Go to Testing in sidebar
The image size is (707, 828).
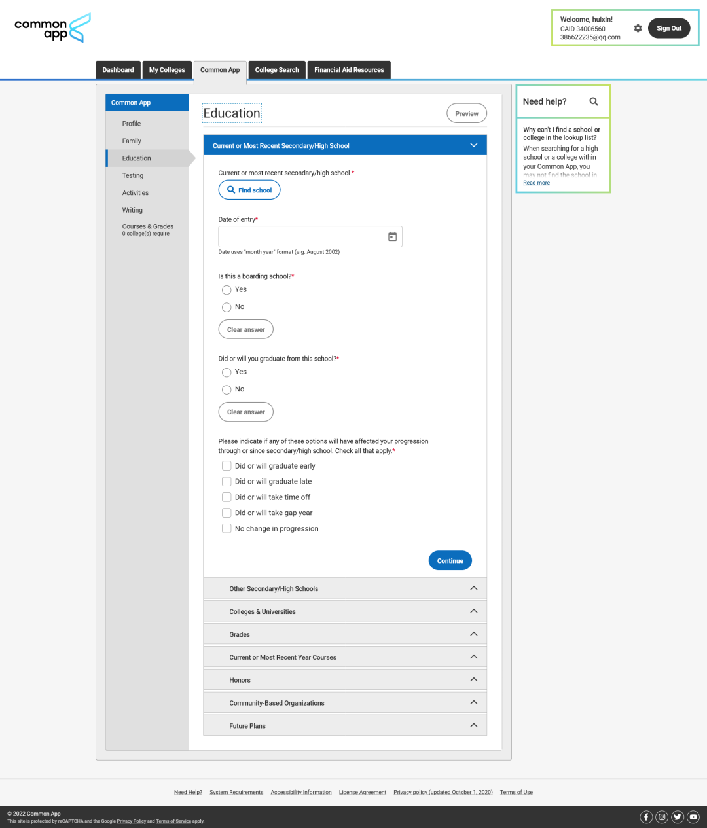tap(133, 175)
